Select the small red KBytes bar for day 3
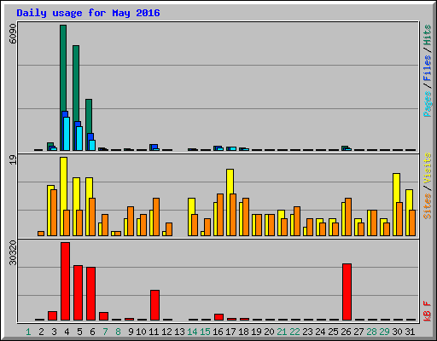 [x=52, y=316]
